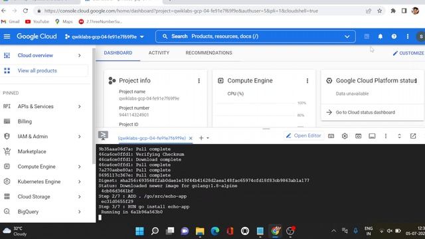Open the qwiklabs project selector dropdown
Viewport: 425px width, 239px height.
point(104,37)
